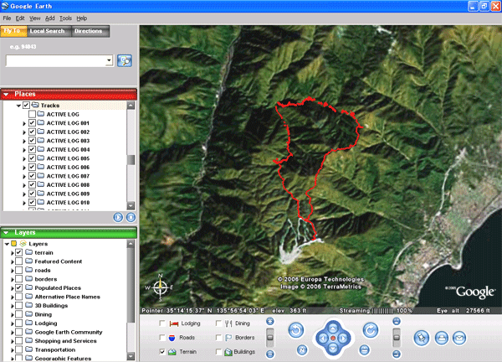This screenshot has height=362, width=502.
Task: Click the center button of the pan control
Action: pos(332,339)
